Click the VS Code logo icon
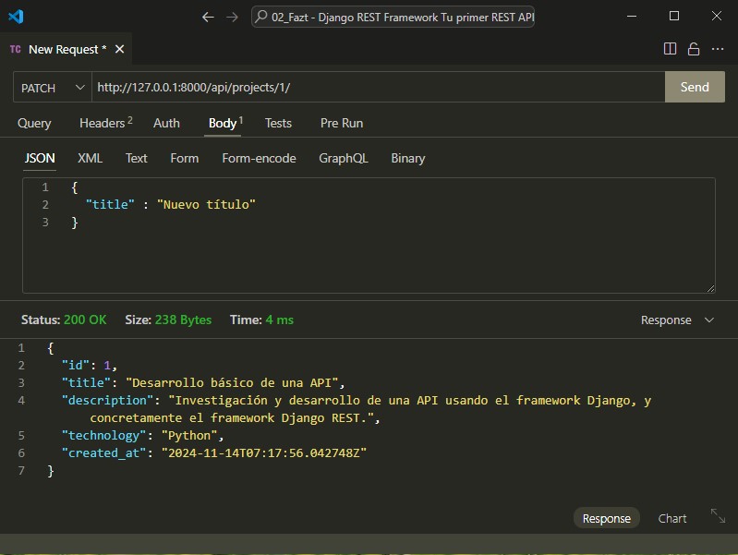This screenshot has height=555, width=738. [16, 17]
